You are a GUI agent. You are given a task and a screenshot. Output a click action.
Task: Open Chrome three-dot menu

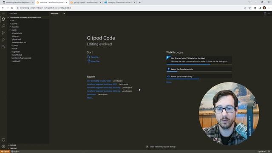click(x=269, y=8)
